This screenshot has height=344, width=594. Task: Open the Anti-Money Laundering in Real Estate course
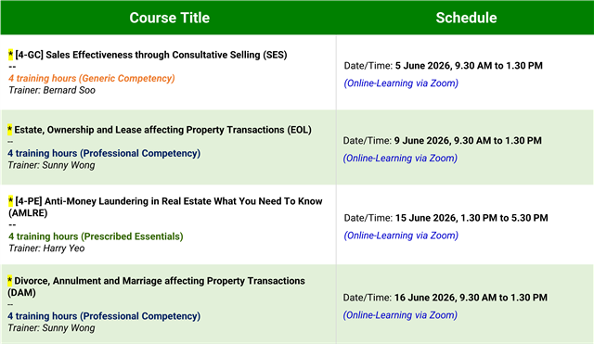(165, 207)
